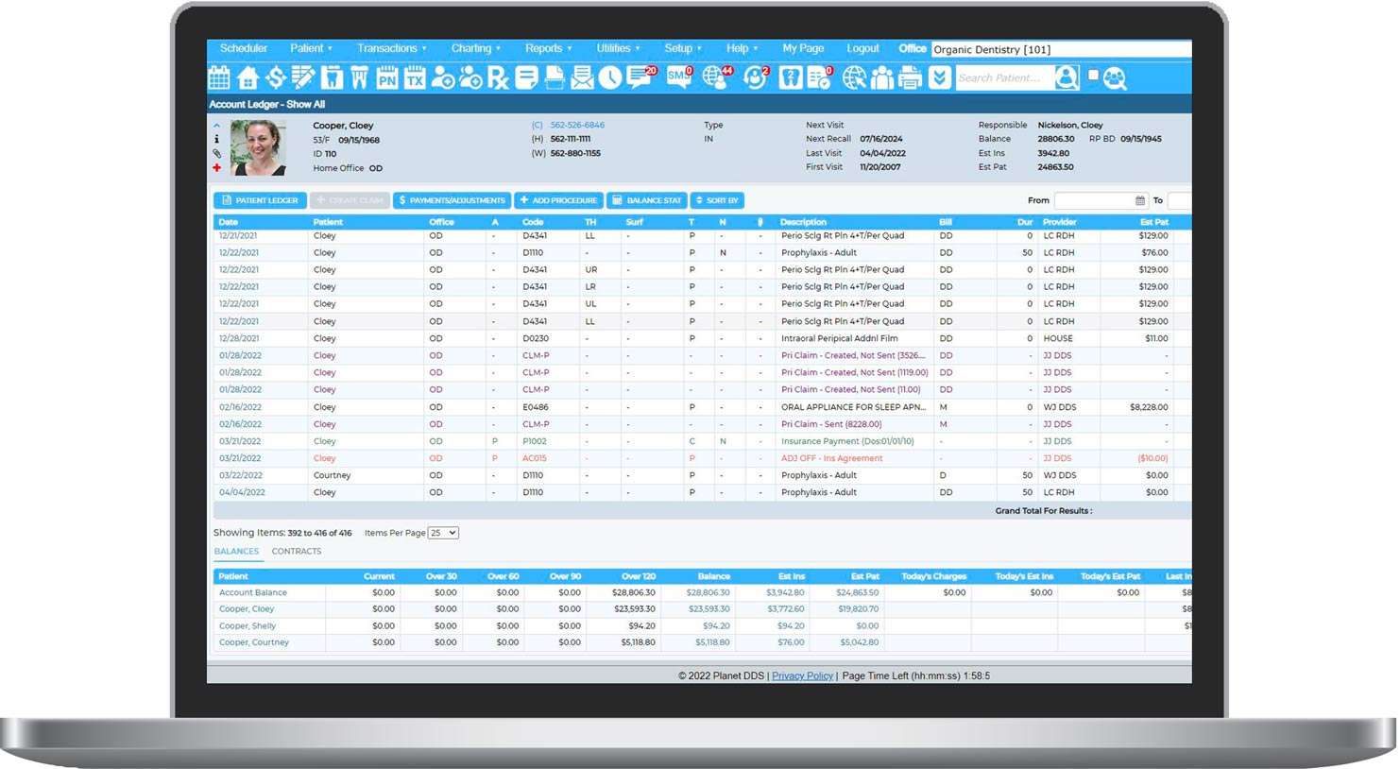The height and width of the screenshot is (769, 1400).
Task: Click 'Insurance Payment (Dos:01/01/10)' description
Action: point(847,441)
